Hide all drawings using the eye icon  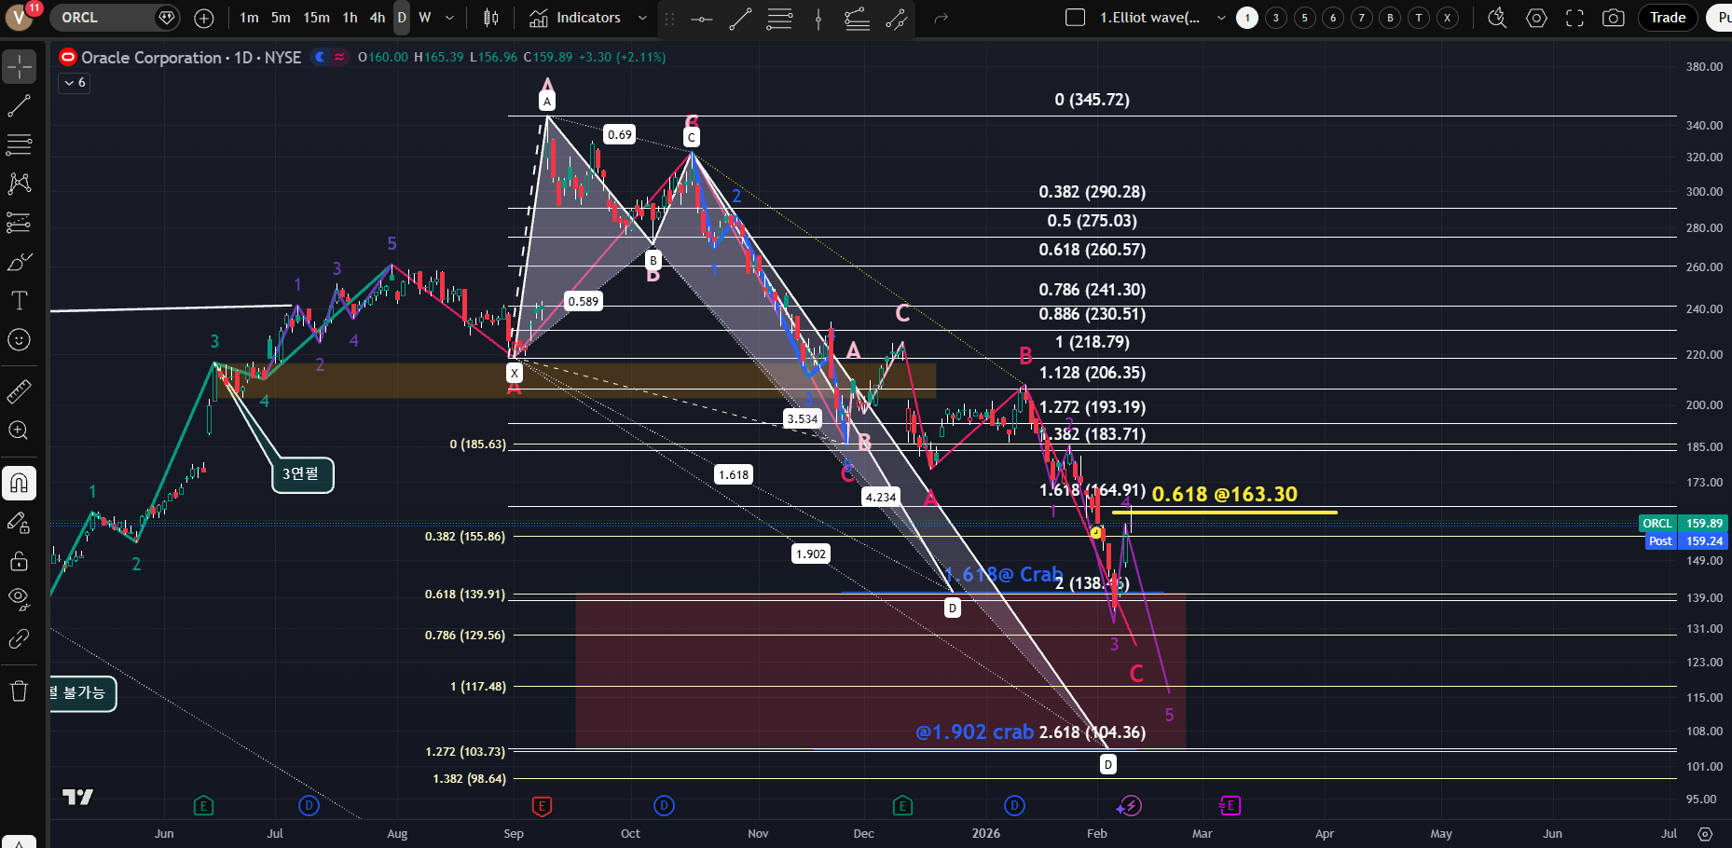19,599
